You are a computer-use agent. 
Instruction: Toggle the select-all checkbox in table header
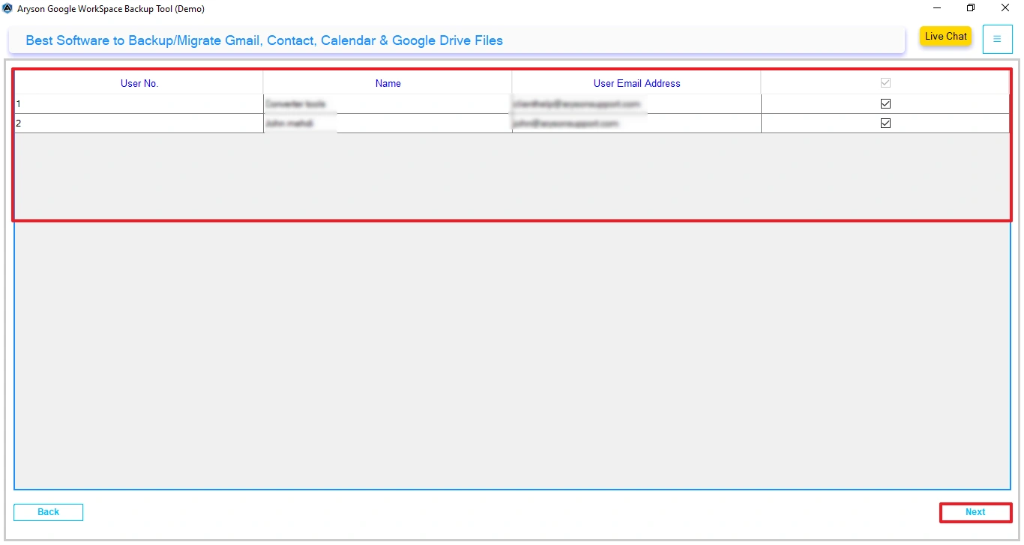[x=885, y=82]
